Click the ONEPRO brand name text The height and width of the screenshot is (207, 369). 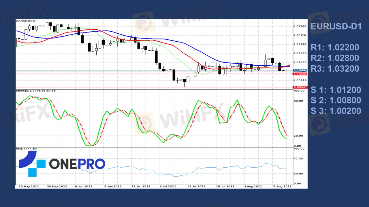[77, 164]
